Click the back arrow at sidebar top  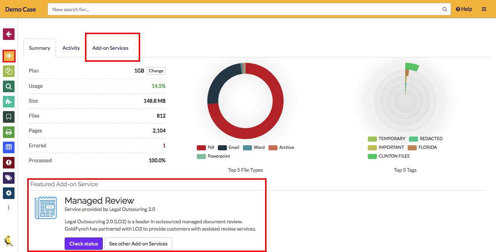[x=8, y=34]
